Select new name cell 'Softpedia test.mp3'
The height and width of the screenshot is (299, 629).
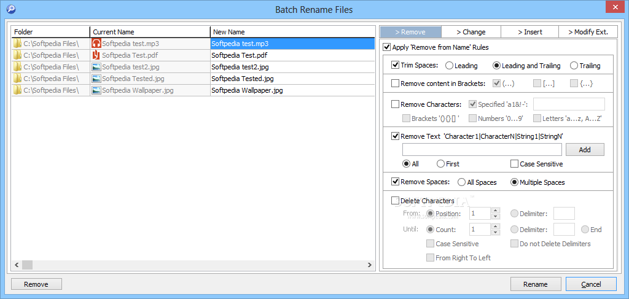[292, 44]
